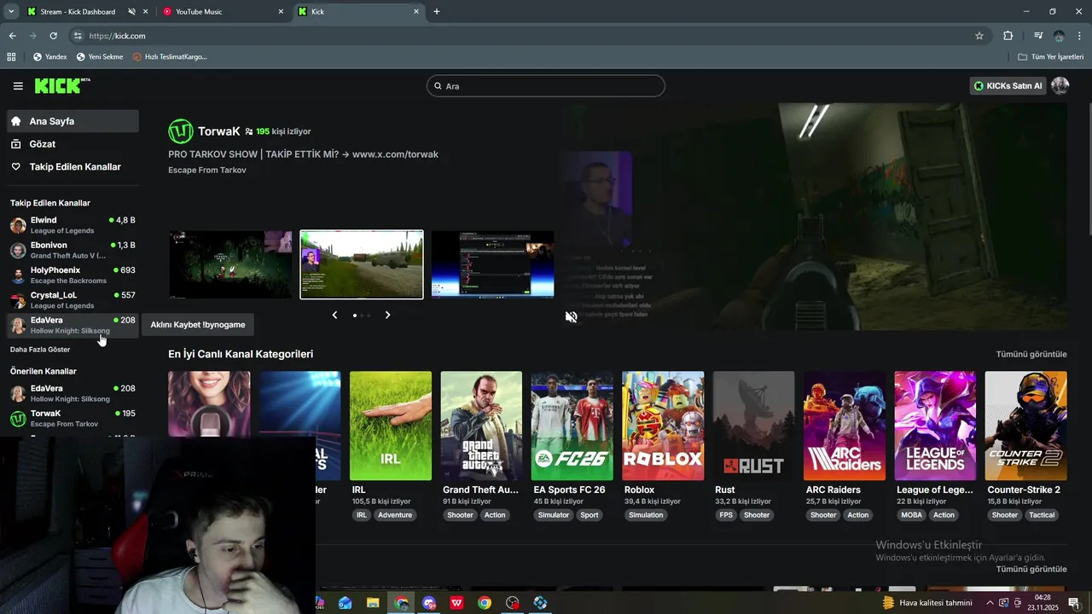1092x614 pixels.
Task: Select the Kick browser tab
Action: (x=358, y=12)
